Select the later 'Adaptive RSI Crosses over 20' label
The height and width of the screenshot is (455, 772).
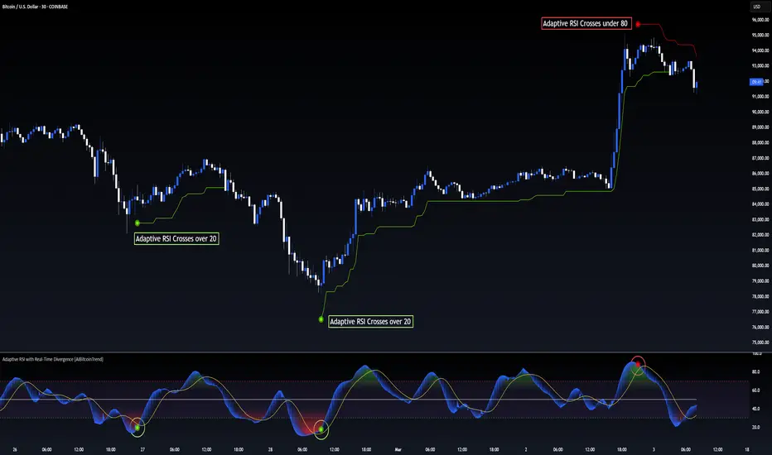tap(370, 321)
